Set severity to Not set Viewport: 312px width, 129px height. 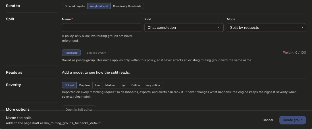pos(69,85)
